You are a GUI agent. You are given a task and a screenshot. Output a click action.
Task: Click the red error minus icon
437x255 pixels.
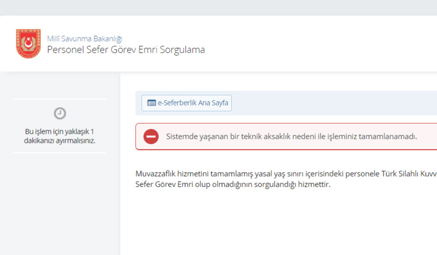(x=151, y=137)
